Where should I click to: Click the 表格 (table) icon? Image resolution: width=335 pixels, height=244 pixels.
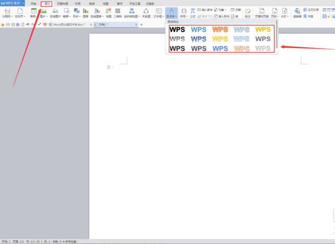point(33,11)
